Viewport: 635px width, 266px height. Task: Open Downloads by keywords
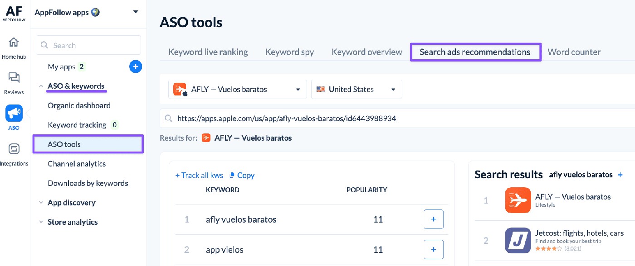[x=88, y=183]
